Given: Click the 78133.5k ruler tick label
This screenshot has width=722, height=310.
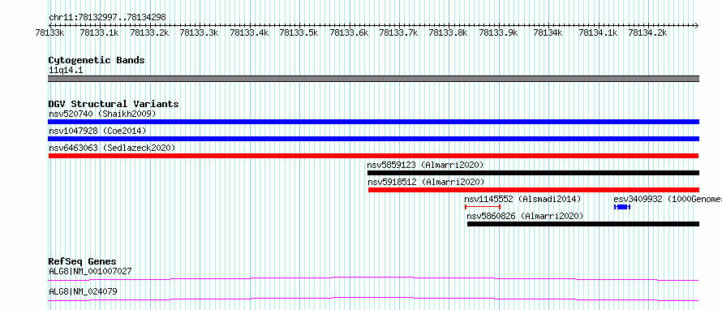Looking at the screenshot, I should (299, 32).
